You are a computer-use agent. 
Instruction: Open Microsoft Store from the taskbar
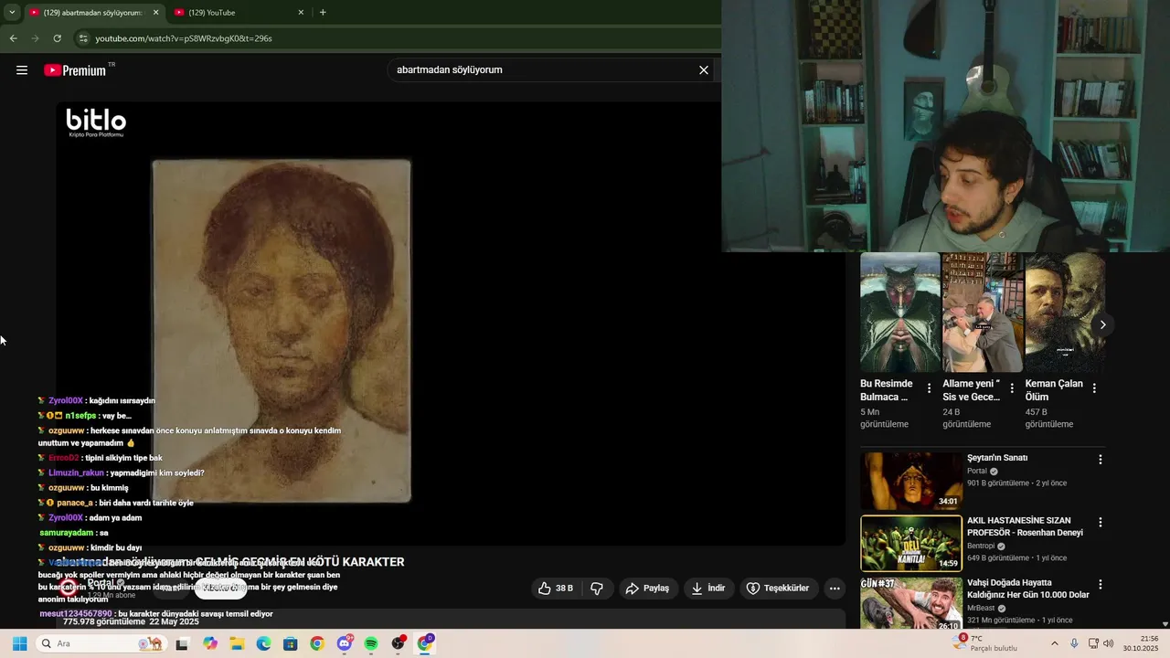[x=290, y=644]
